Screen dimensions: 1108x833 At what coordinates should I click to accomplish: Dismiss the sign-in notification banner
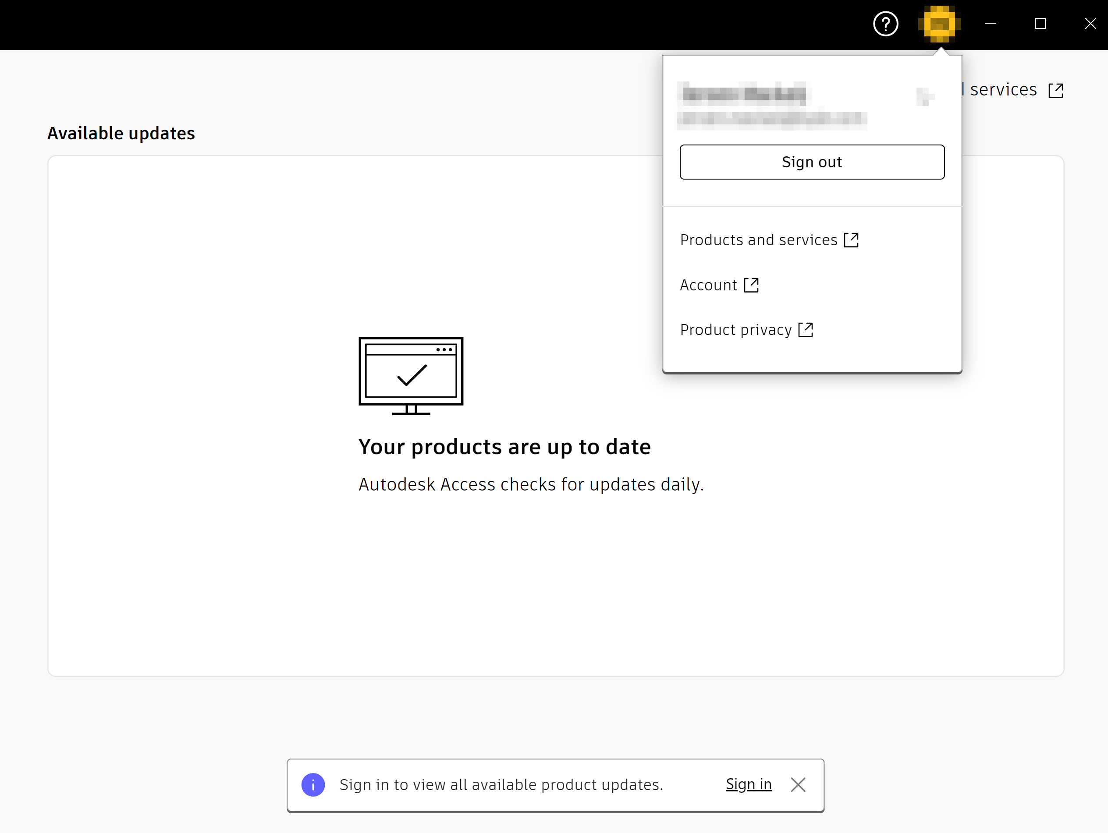798,784
